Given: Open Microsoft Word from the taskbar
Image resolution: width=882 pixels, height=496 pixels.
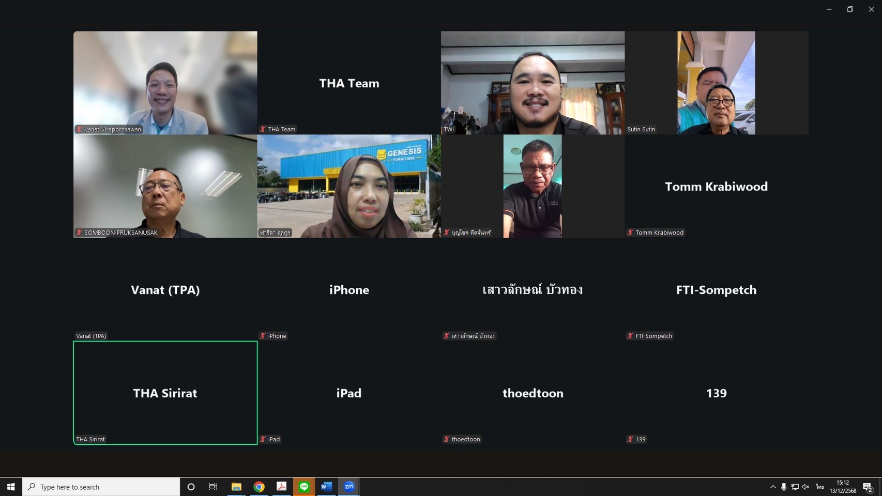Looking at the screenshot, I should pos(326,487).
